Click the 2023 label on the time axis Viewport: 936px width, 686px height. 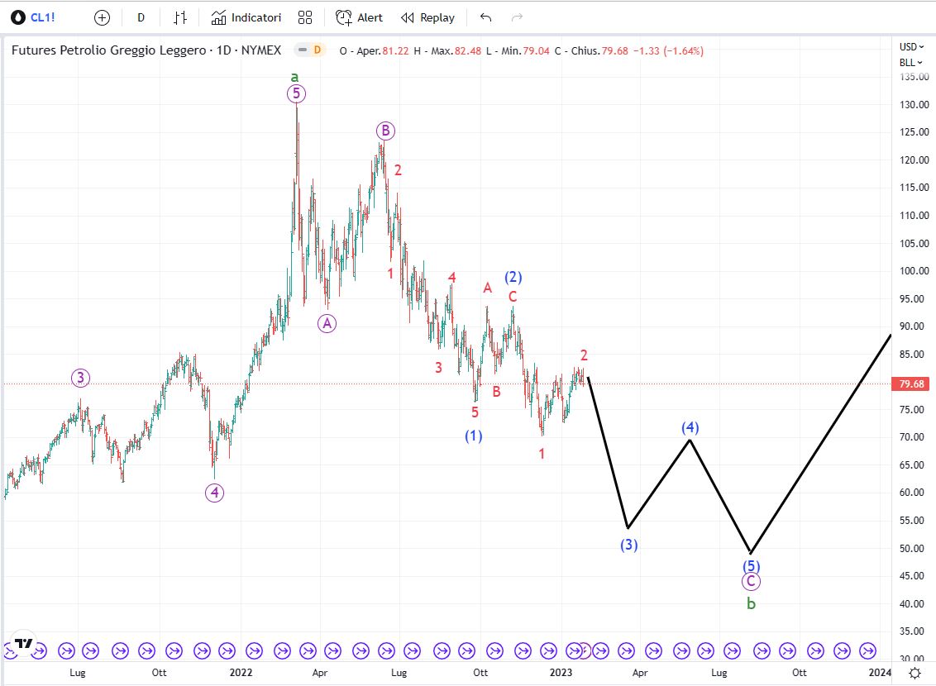561,672
